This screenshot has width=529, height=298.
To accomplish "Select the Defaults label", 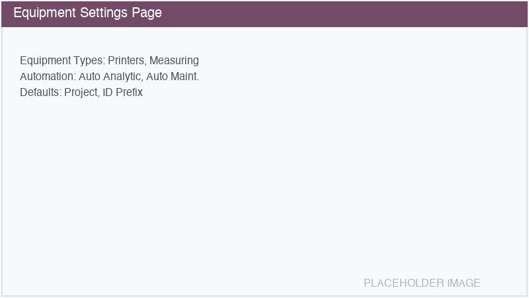I will click(x=40, y=93).
